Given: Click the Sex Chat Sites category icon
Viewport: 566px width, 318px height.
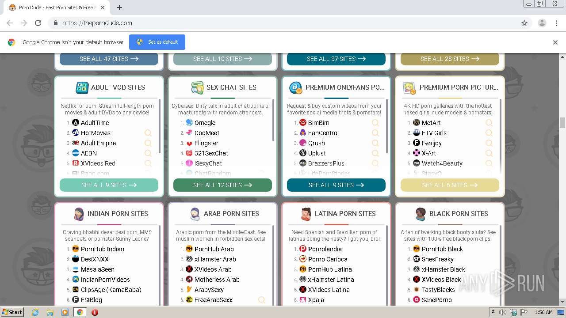Looking at the screenshot, I should (197, 87).
